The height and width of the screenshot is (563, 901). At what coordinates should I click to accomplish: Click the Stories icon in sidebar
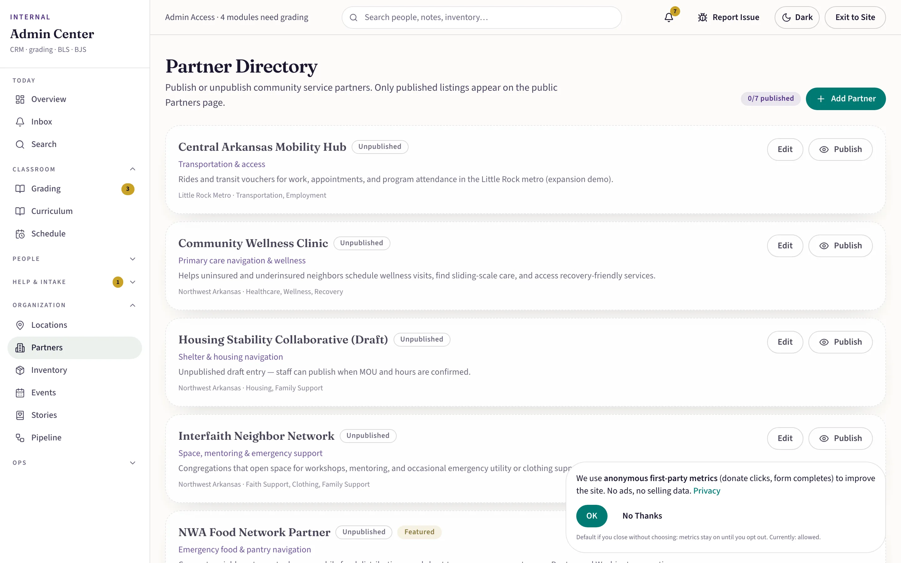coord(20,415)
